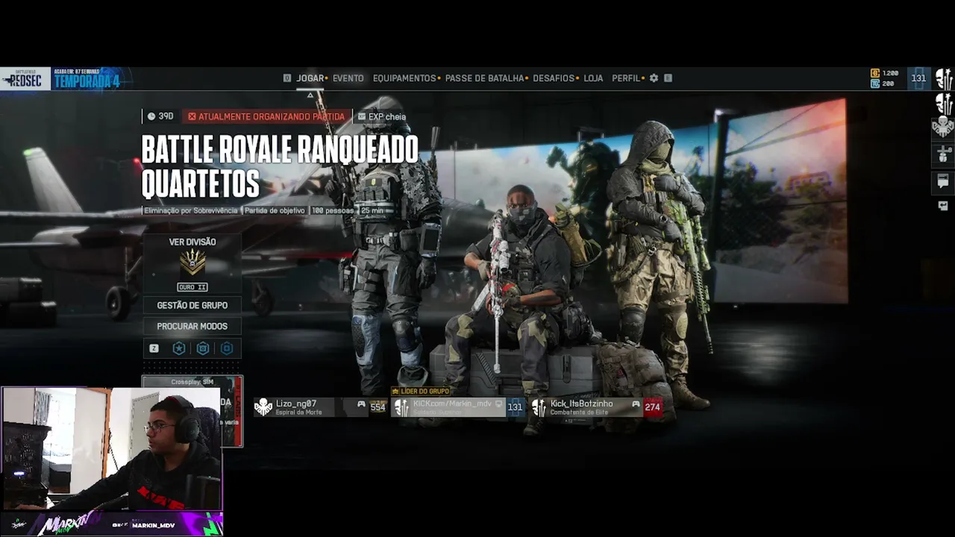The width and height of the screenshot is (955, 537).
Task: Click controller icon on Lizo_ng07's card
Action: point(361,404)
